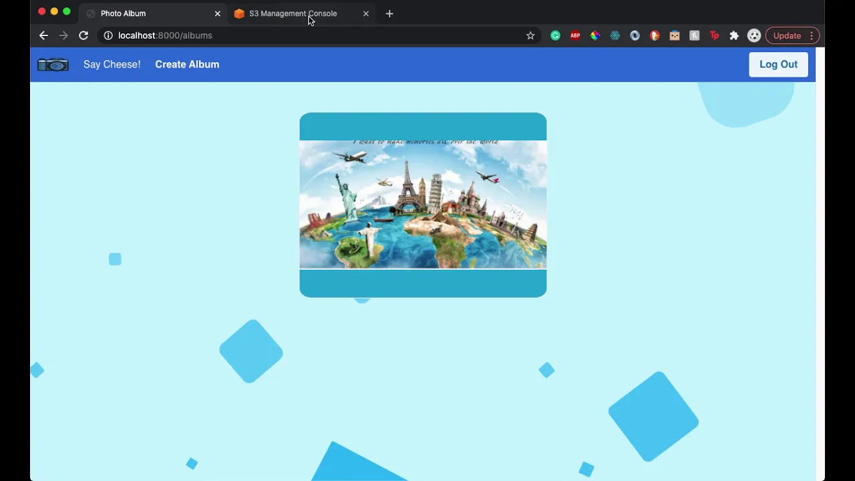Click the Chrome Update button

(x=787, y=35)
